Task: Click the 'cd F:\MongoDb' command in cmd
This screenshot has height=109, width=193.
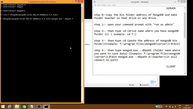Action: (x=31, y=15)
